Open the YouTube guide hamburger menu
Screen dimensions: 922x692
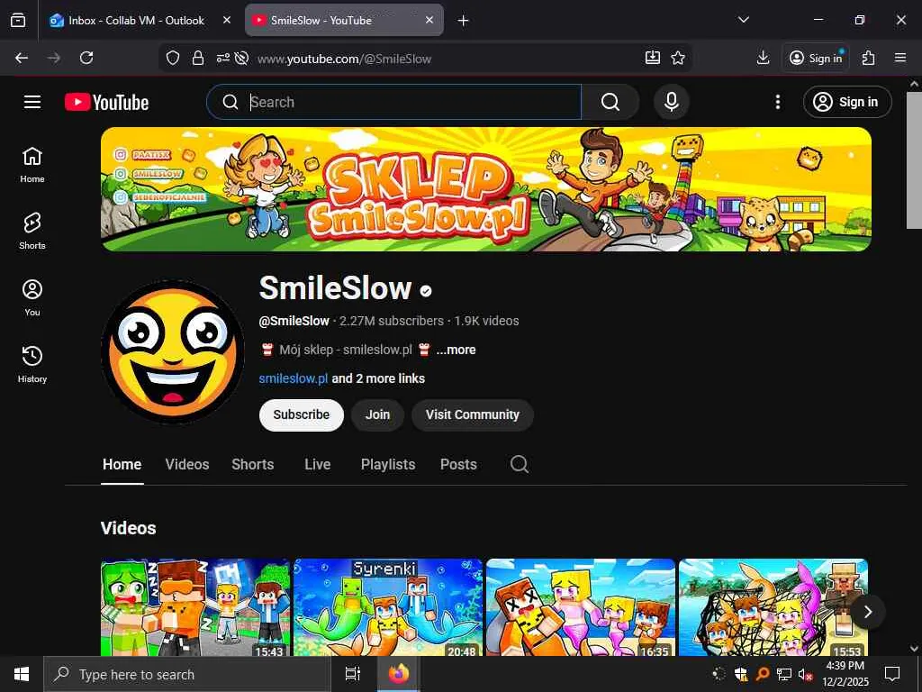click(32, 102)
